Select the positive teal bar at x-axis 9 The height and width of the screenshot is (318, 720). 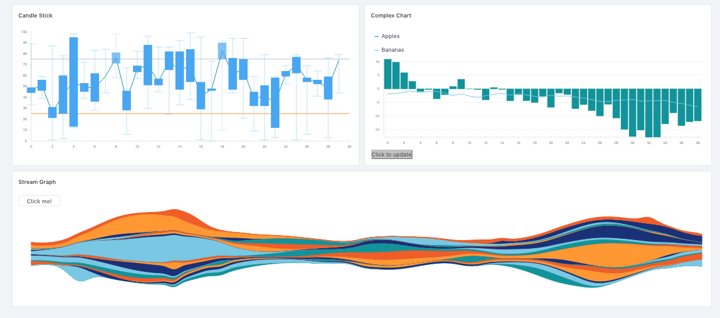(x=461, y=84)
